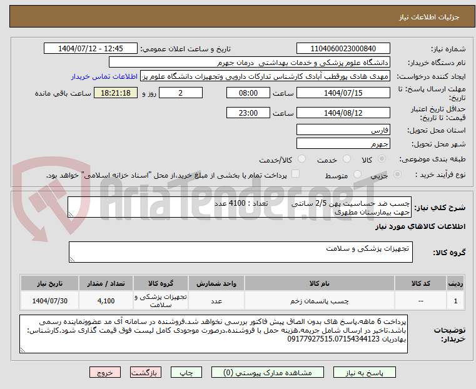Click the گروه کالا textarea
Image resolution: width=476 pixels, height=389 pixels.
240,252
